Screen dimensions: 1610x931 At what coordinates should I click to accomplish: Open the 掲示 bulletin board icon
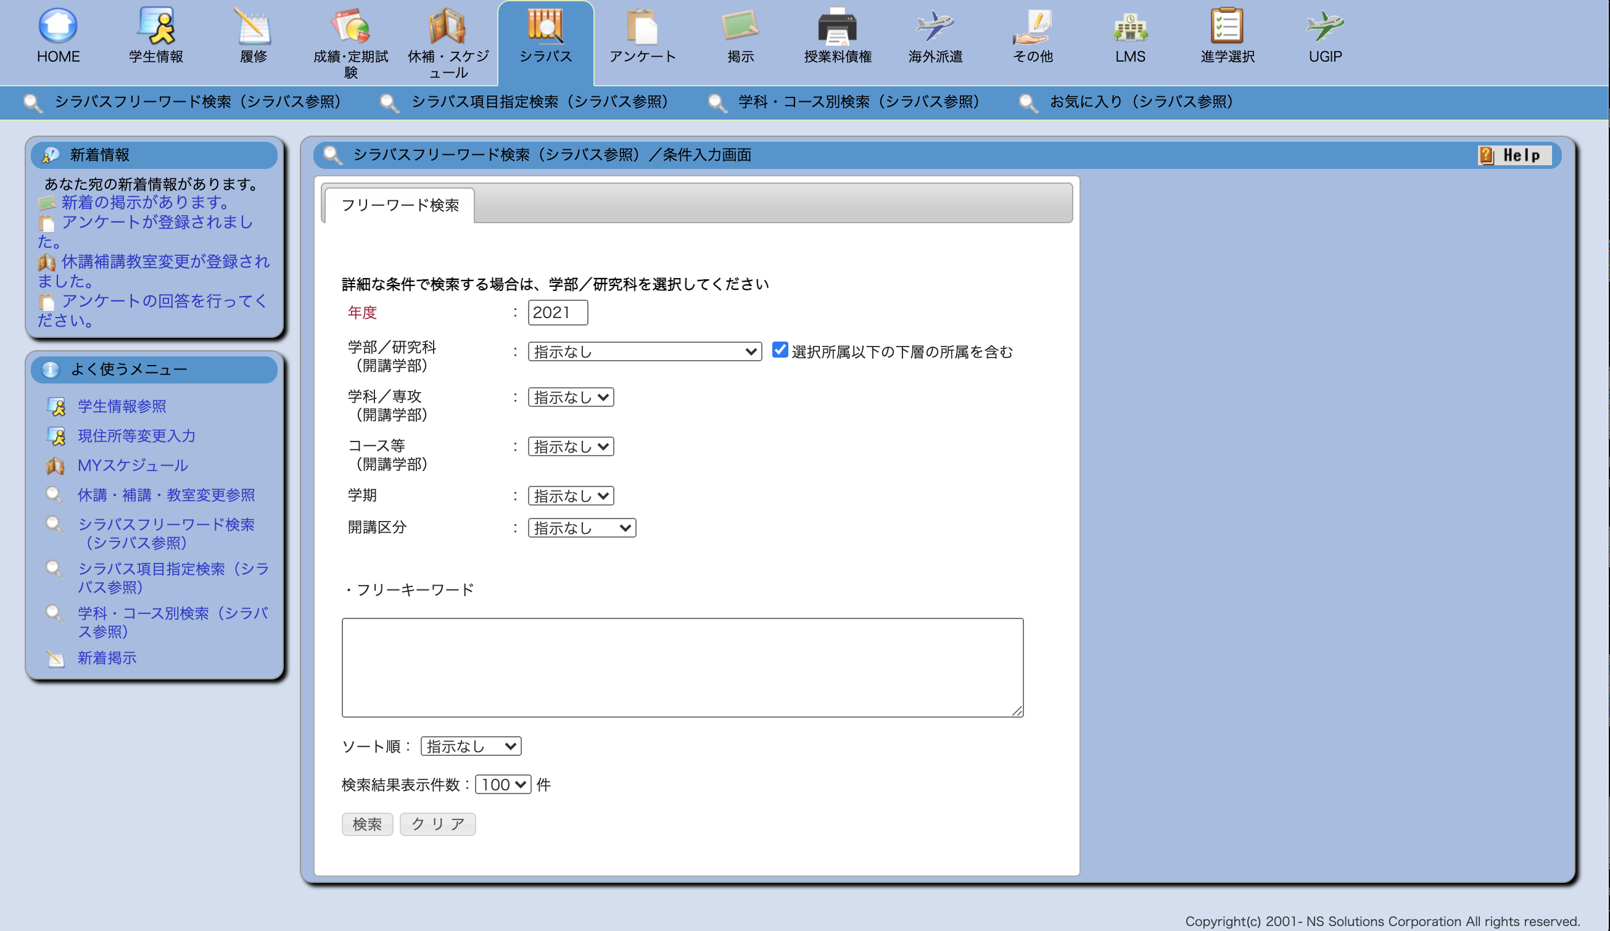point(740,25)
